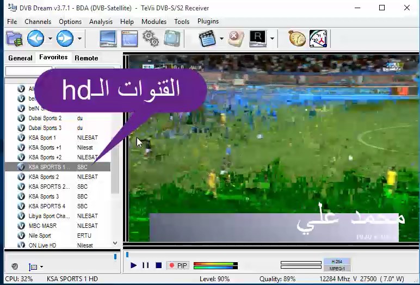420x285 pixels.
Task: Start playback with the play button
Action: (133, 265)
